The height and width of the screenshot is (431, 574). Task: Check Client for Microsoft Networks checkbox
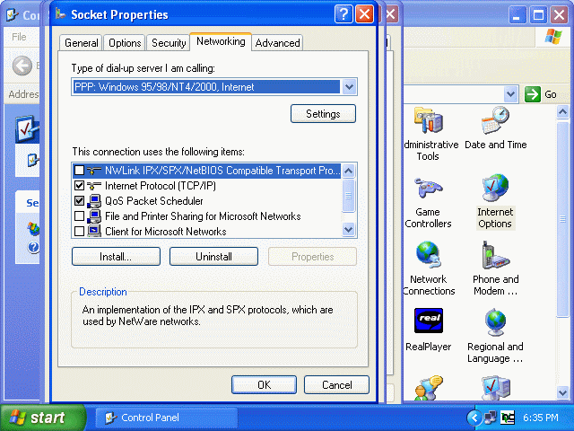[79, 232]
